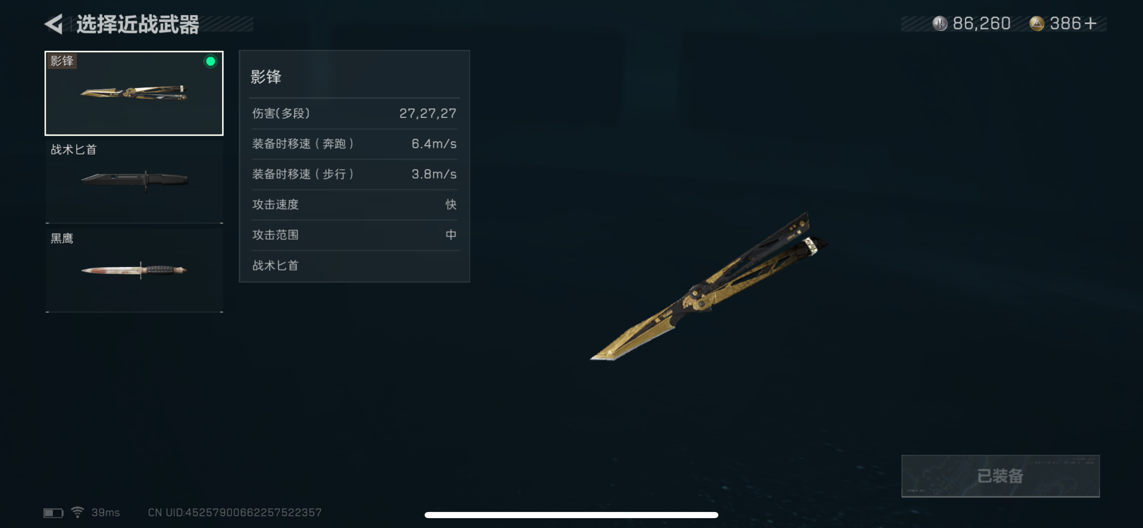Tap the iOS home indicator bar

coord(571,515)
